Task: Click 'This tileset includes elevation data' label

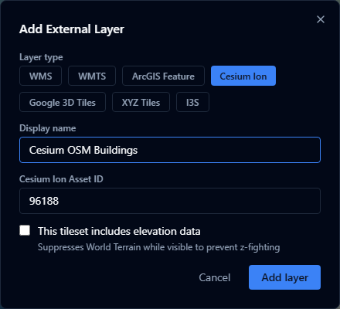Action: pos(119,231)
